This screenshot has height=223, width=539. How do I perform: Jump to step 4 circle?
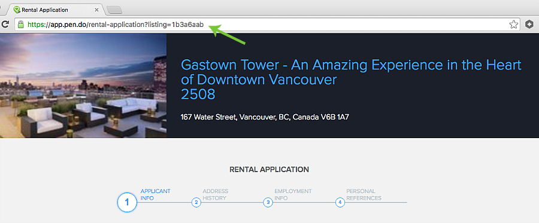tap(340, 203)
